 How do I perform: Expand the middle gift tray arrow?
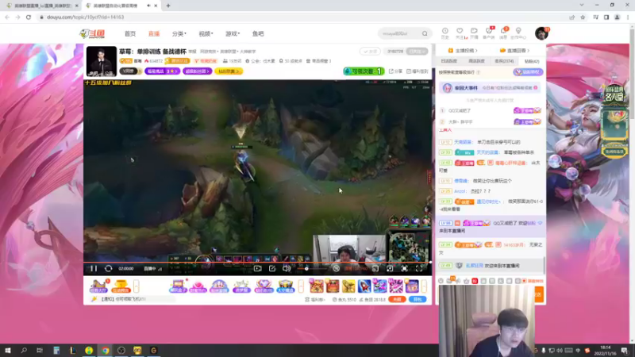pos(301,286)
